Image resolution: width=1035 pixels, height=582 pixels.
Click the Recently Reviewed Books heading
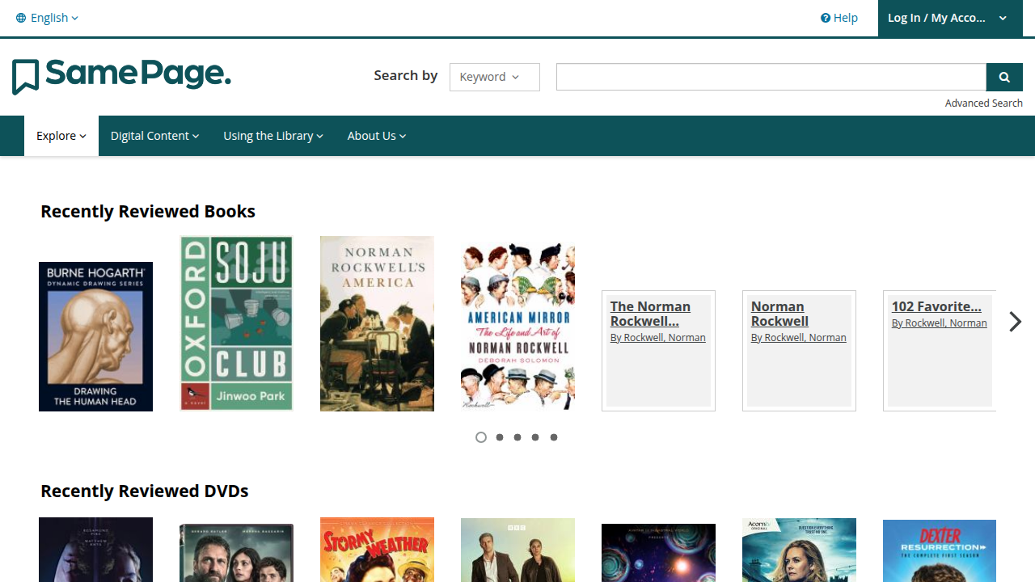(x=148, y=212)
